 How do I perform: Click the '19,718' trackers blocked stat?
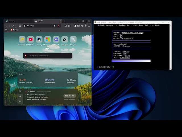tap(22, 80)
